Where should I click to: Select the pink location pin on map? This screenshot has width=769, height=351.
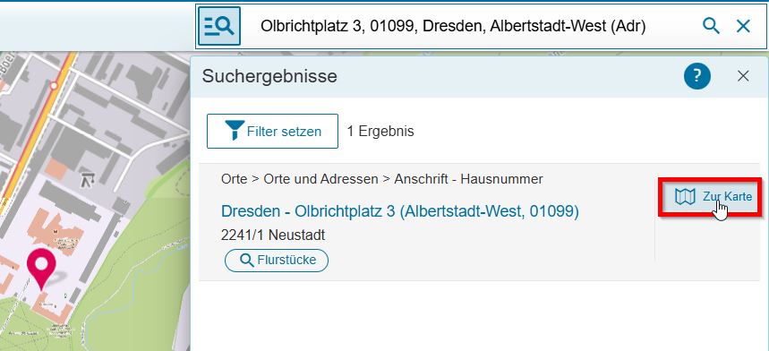(41, 268)
